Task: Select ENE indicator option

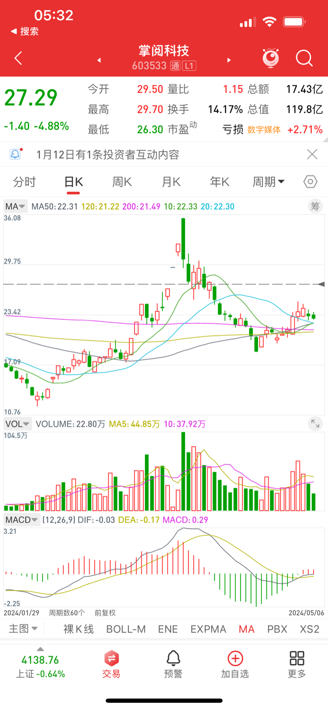Action: click(x=168, y=629)
